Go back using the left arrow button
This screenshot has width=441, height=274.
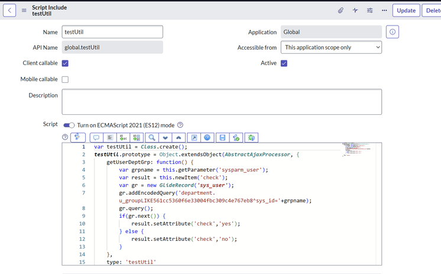tap(9, 11)
